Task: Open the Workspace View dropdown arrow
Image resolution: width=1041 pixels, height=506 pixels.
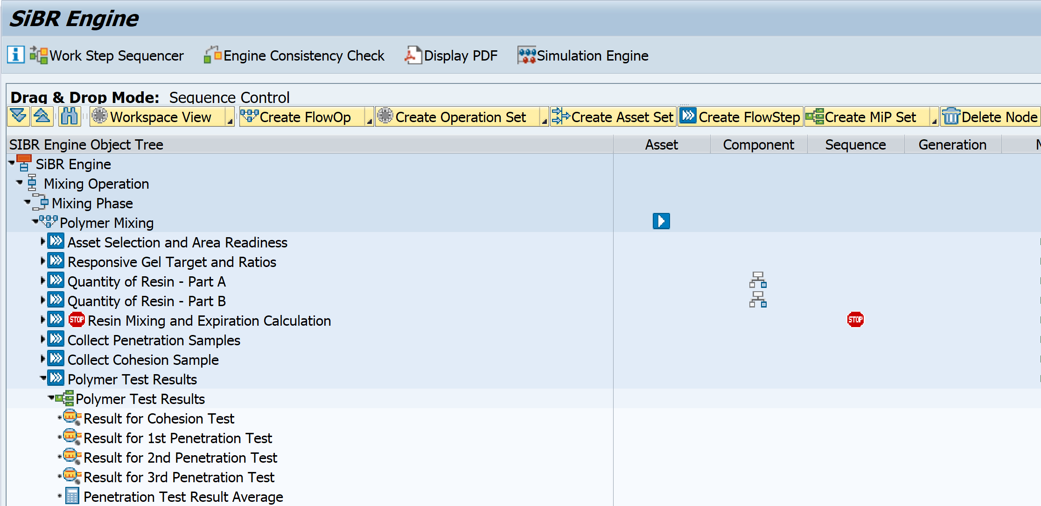Action: [x=230, y=116]
